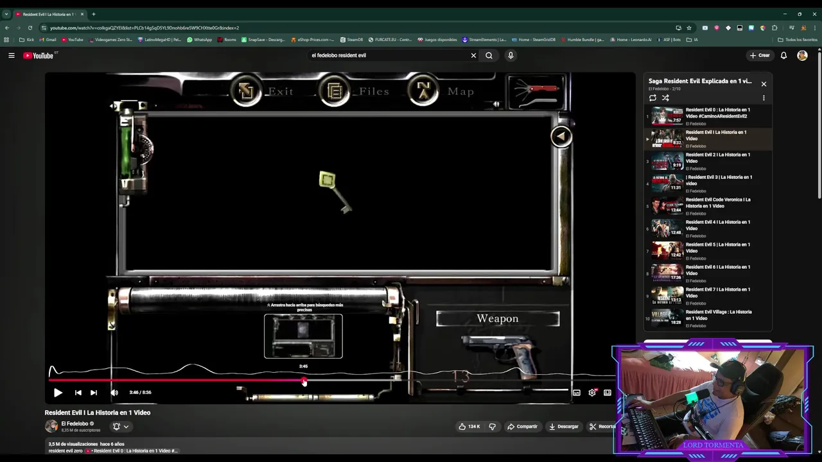Open El Fedelobo channel avatar
The width and height of the screenshot is (822, 462).
click(51, 426)
